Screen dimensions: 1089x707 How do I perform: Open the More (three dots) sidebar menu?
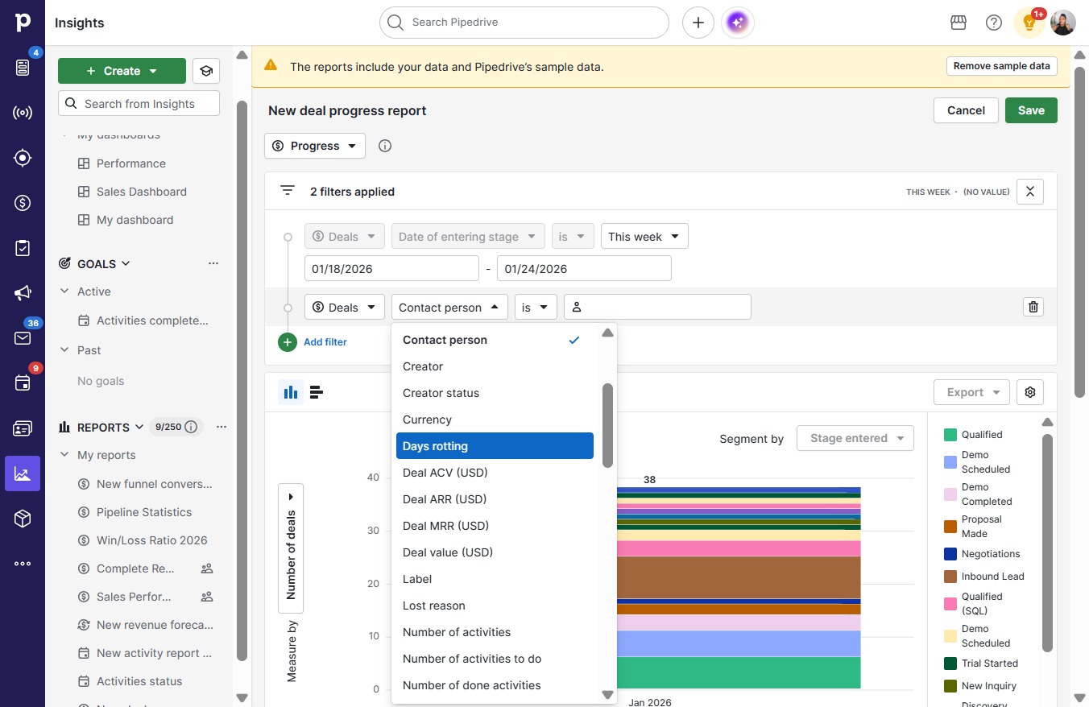pos(23,564)
